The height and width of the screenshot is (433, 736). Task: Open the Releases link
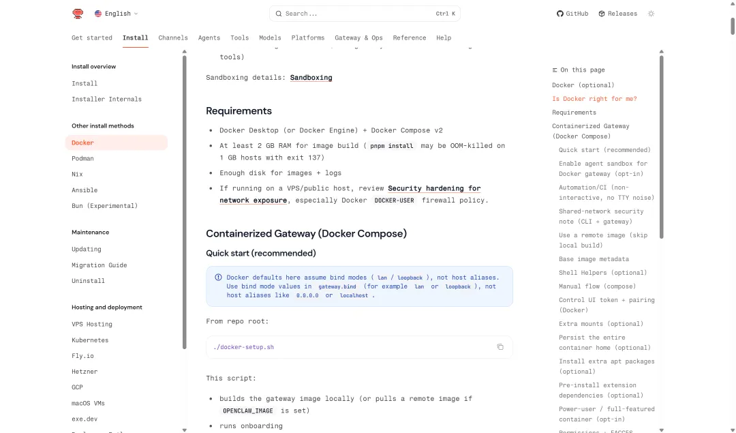point(617,14)
